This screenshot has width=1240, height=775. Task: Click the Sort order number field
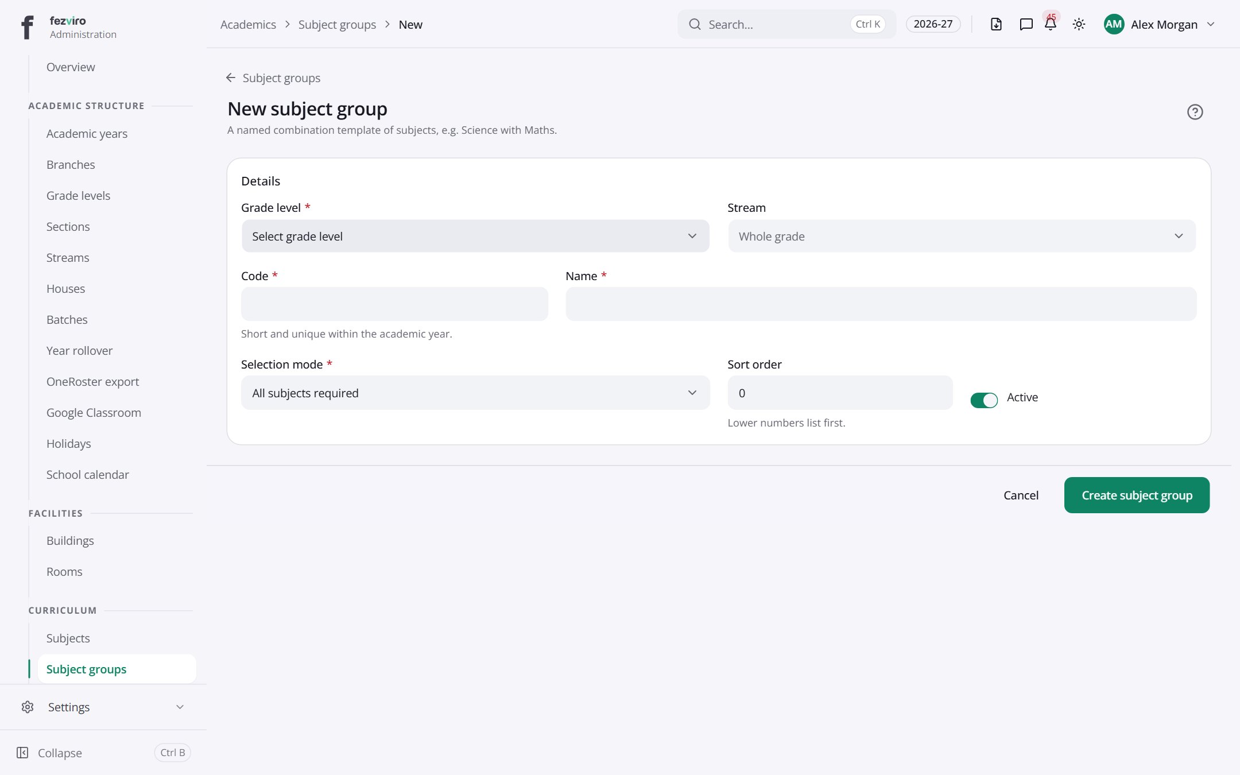click(x=840, y=393)
